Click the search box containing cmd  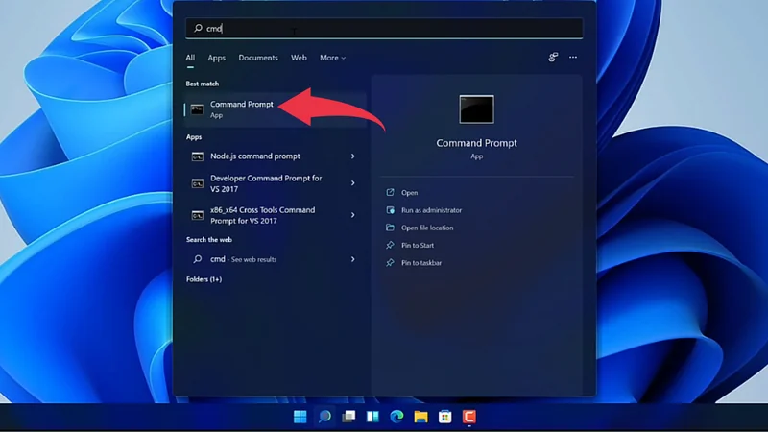(x=384, y=29)
